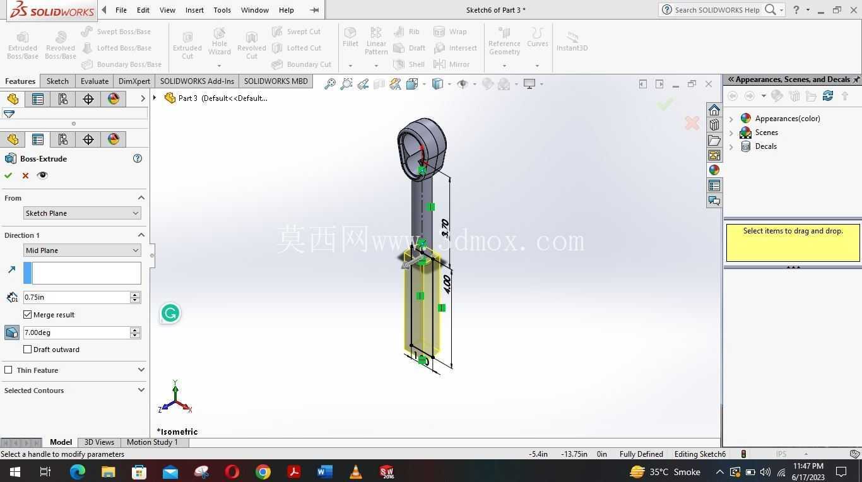Click the reverse direction arrow button
This screenshot has width=862, height=482.
[x=11, y=269]
